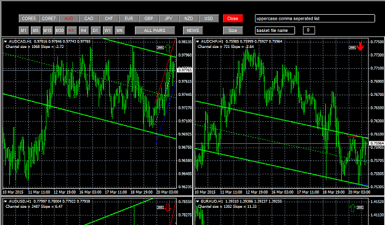Choose the GBP currency filter
Viewport: 385px width, 225px height.
[149, 18]
